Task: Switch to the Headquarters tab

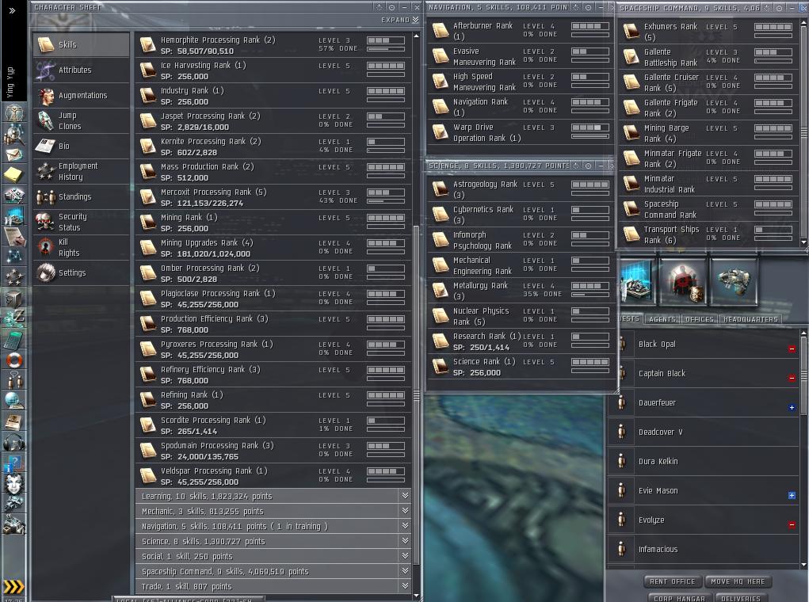Action: [x=750, y=319]
